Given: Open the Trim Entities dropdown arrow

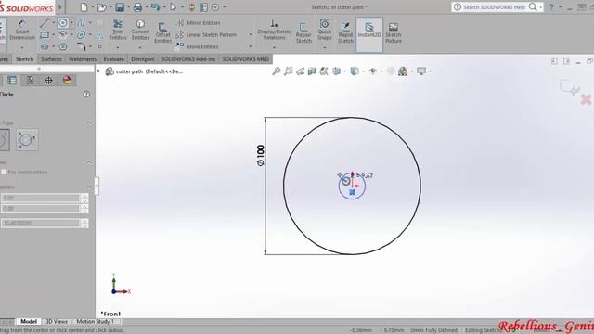Looking at the screenshot, I should pyautogui.click(x=118, y=47).
